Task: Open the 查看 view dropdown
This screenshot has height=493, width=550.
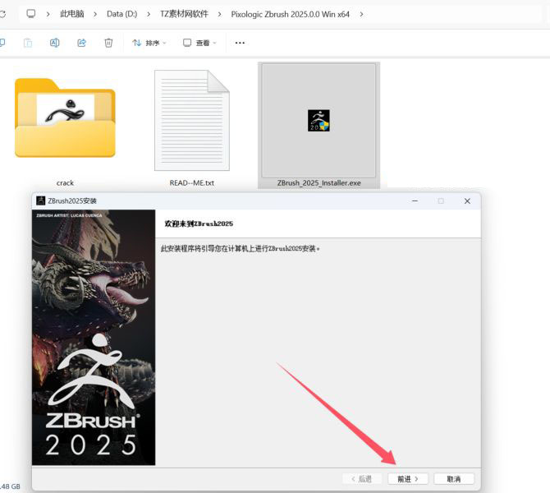Action: pos(199,43)
